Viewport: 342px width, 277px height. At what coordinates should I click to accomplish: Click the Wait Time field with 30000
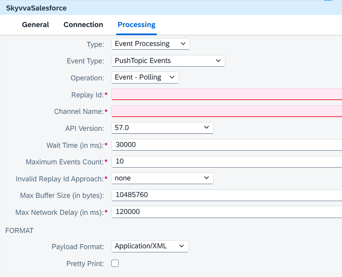[227, 145]
